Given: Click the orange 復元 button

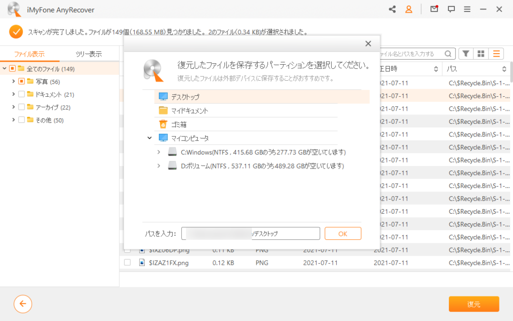Looking at the screenshot, I should (x=474, y=304).
